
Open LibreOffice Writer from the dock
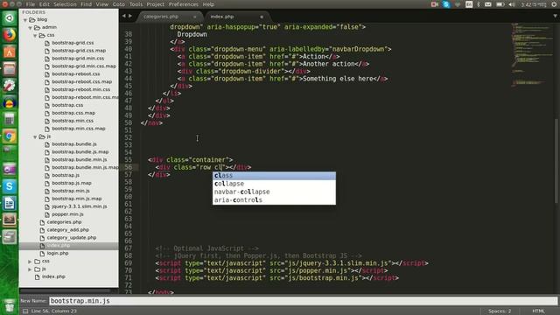tap(10, 203)
